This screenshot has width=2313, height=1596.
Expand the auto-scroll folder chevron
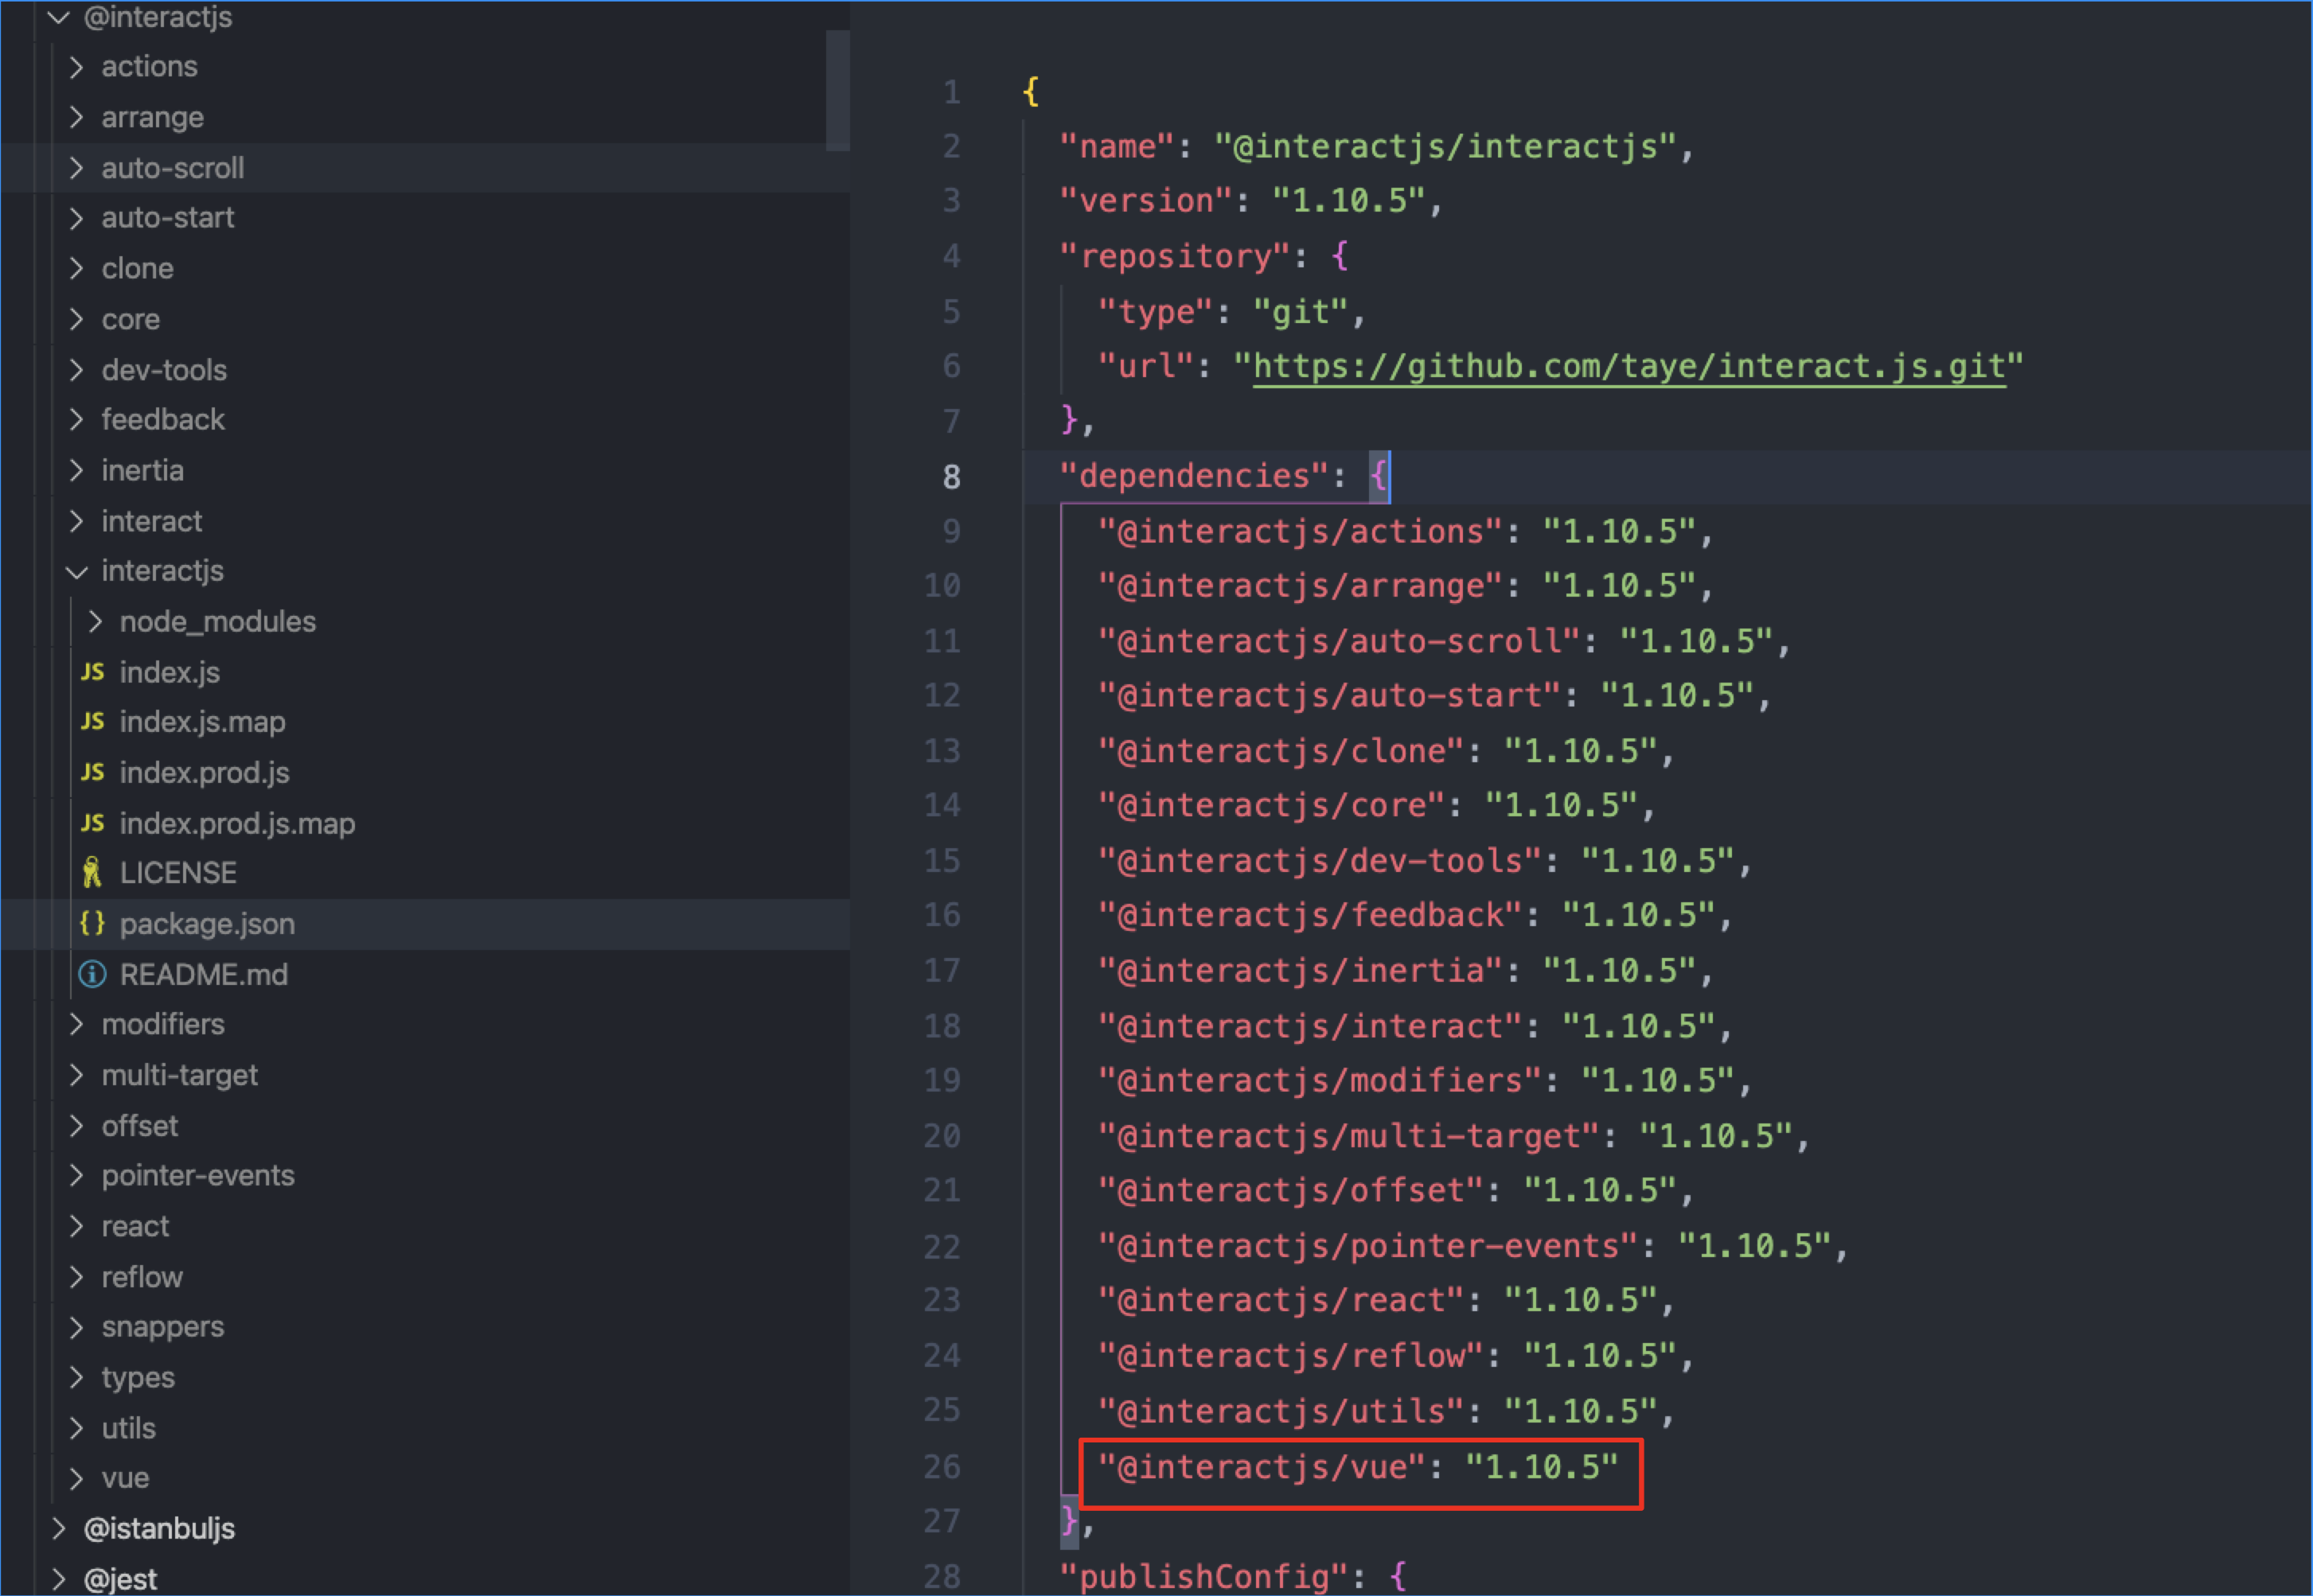[x=77, y=168]
